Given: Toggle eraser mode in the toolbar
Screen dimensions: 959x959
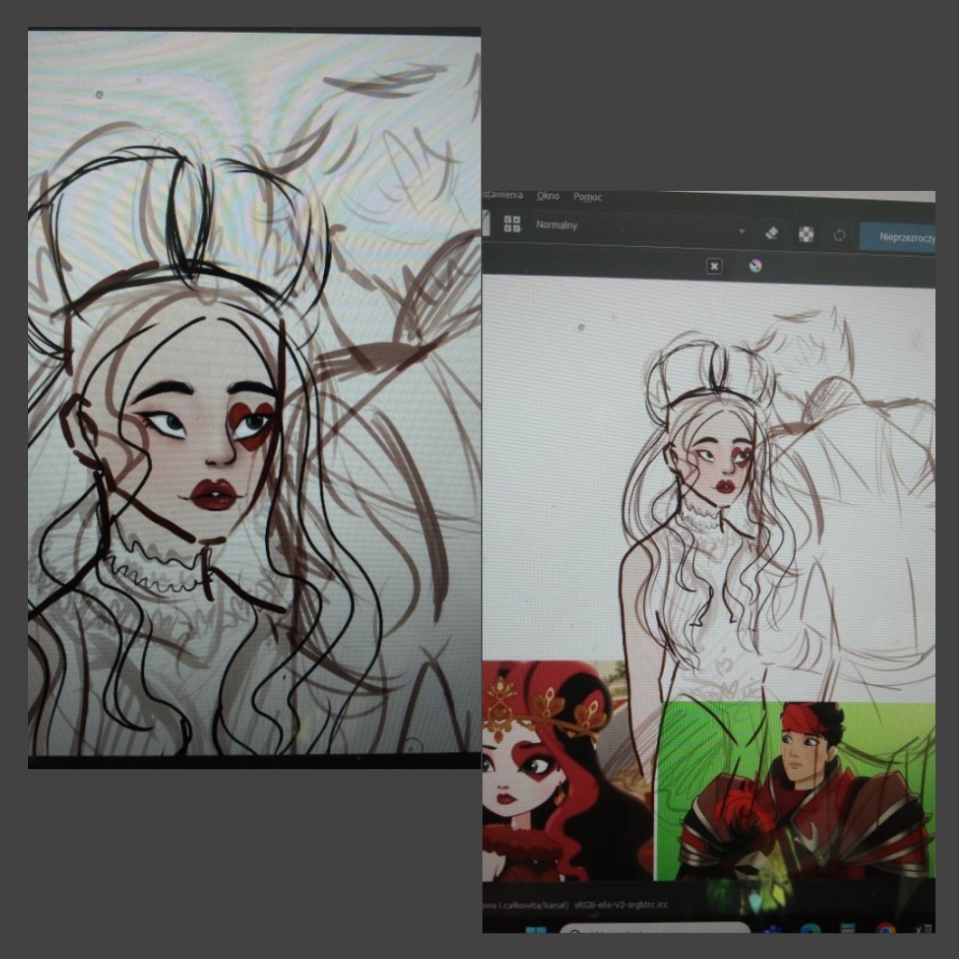Looking at the screenshot, I should 771,233.
